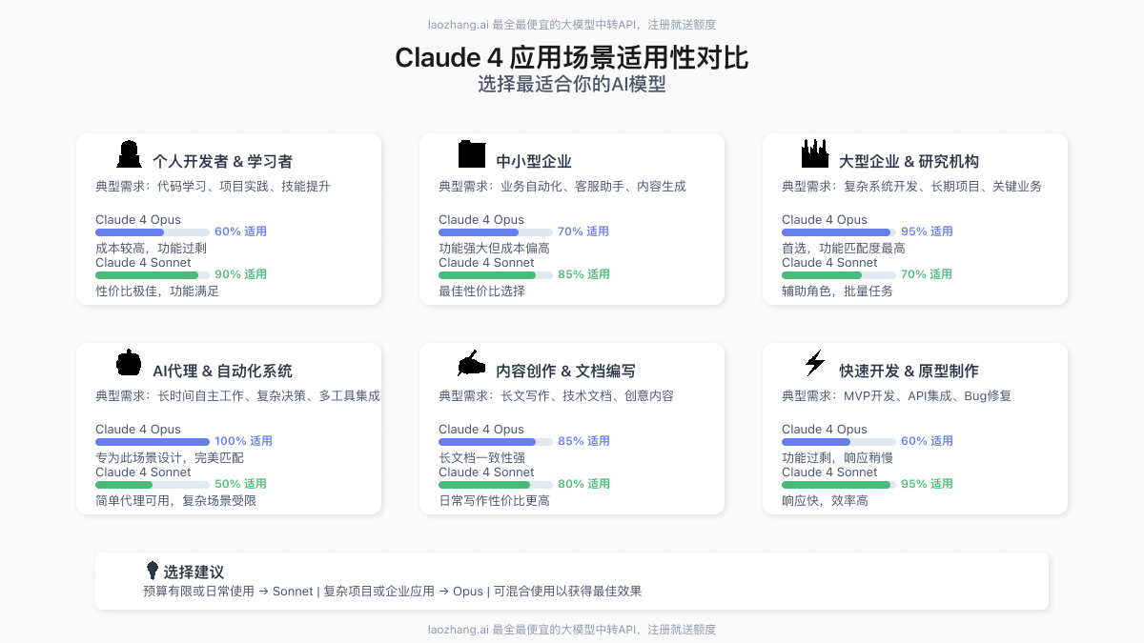Click the subtitle 选择最适合你的AI模型
This screenshot has width=1144, height=643.
(x=572, y=84)
